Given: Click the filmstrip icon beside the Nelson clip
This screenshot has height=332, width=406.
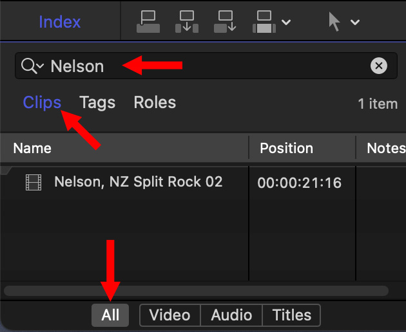Looking at the screenshot, I should pos(33,182).
